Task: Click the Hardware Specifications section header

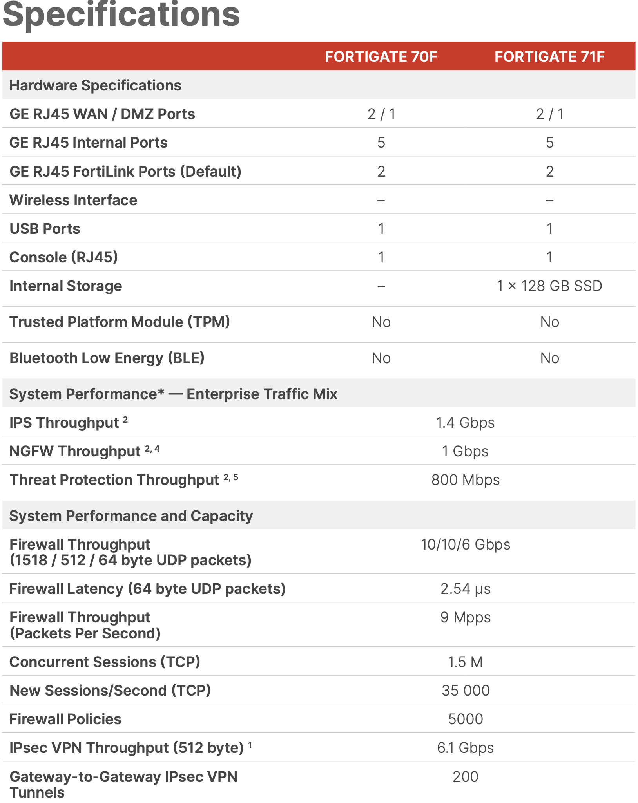Action: pyautogui.click(x=95, y=85)
